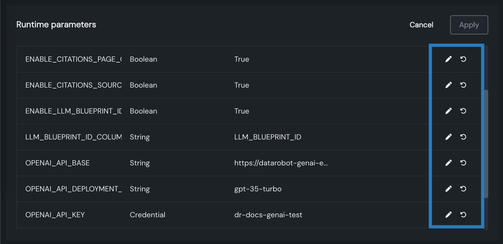
Task: Edit the LLM_BLUEPRINT_ID_COLUMN string parameter
Action: 448,137
